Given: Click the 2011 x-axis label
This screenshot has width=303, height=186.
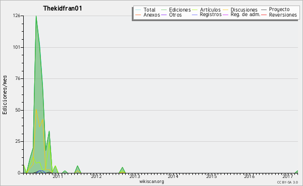Looking at the screenshot, I should 58,176.
